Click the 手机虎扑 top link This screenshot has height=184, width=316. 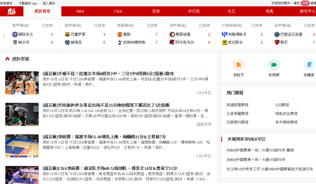(x=6, y=3)
